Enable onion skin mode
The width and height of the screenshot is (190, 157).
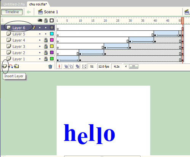[x=66, y=67]
